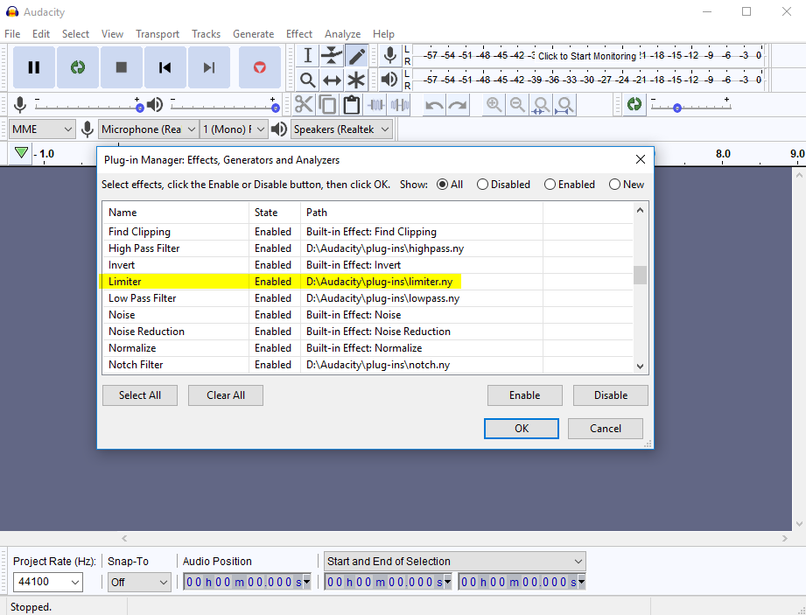Open the Microphone recording device dropdown
This screenshot has width=806, height=615.
pyautogui.click(x=149, y=129)
